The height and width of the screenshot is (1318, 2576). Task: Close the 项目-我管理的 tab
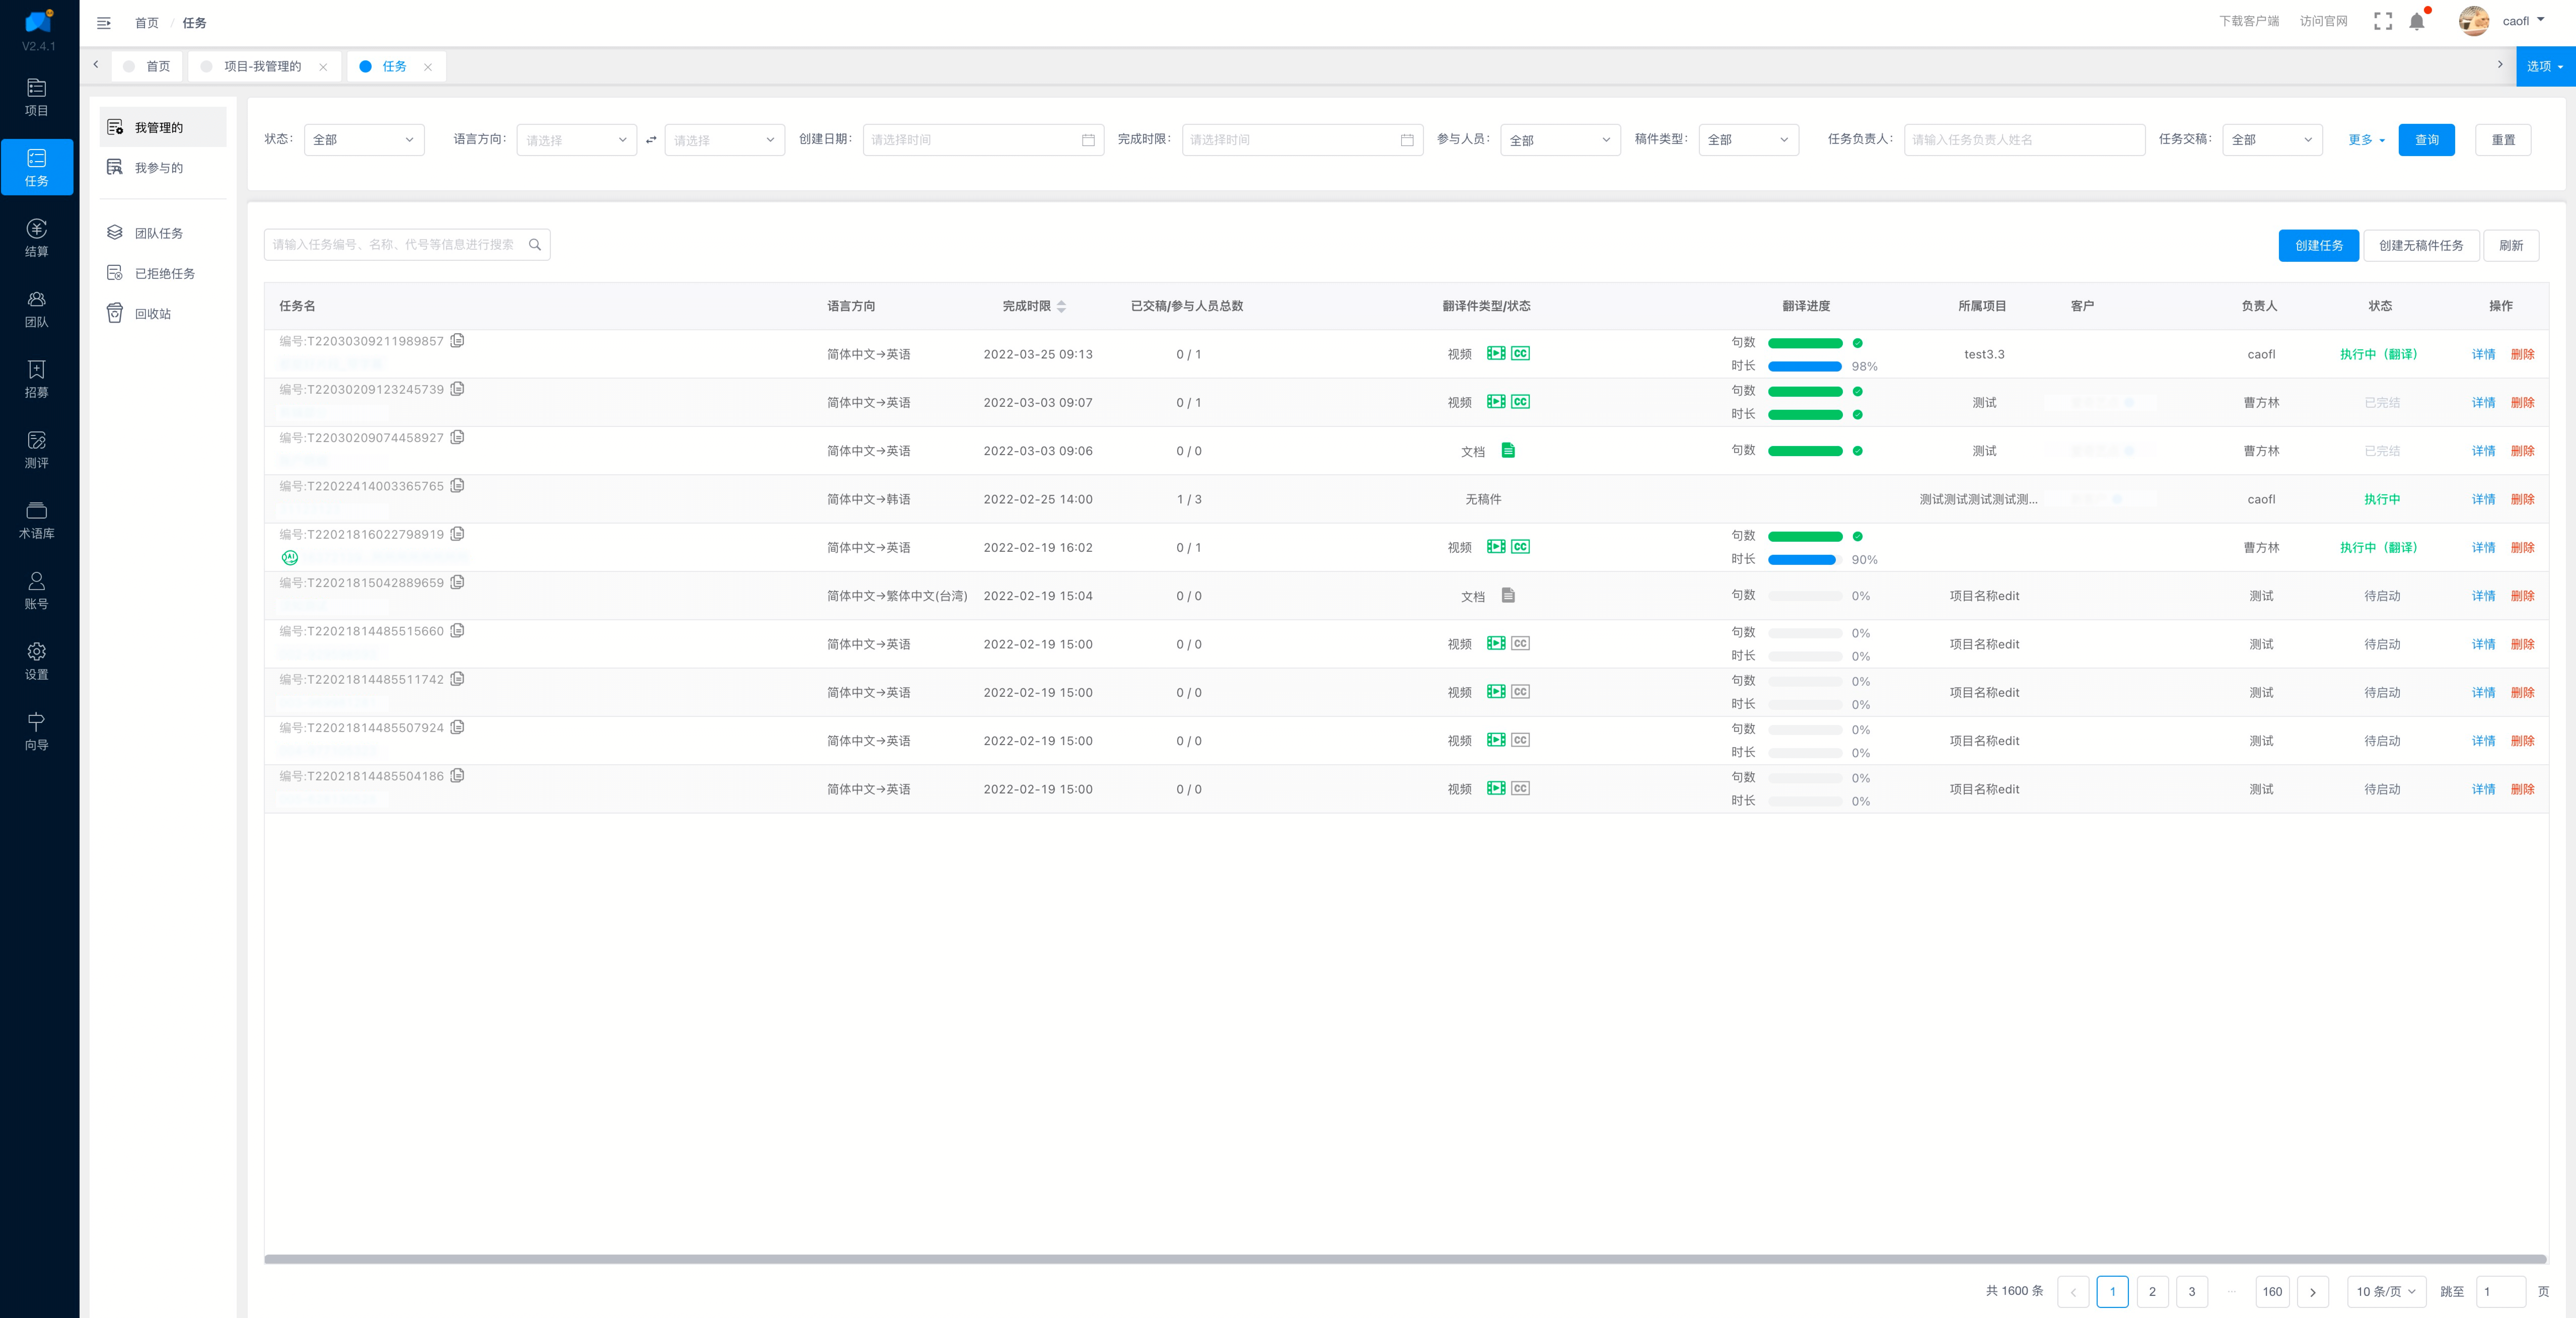323,67
